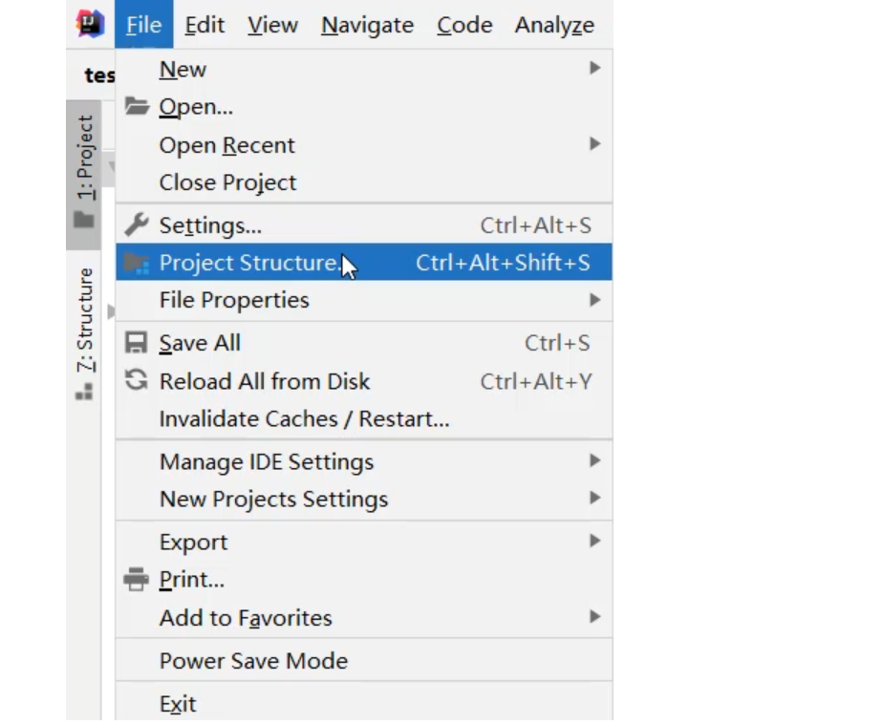The height and width of the screenshot is (725, 883).
Task: Click the Print printer icon
Action: tap(137, 579)
